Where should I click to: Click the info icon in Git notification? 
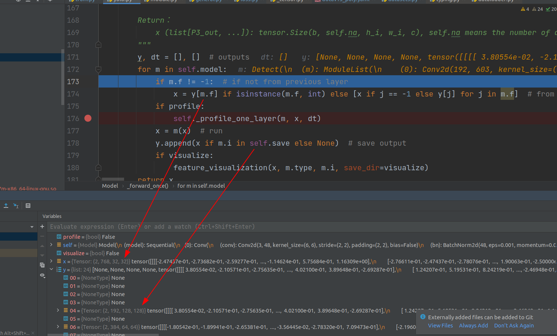tap(423, 317)
